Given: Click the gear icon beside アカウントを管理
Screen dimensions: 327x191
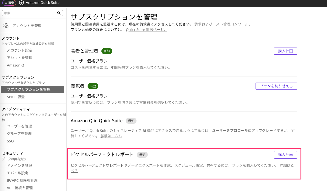Looking at the screenshot, I should click(6, 26).
